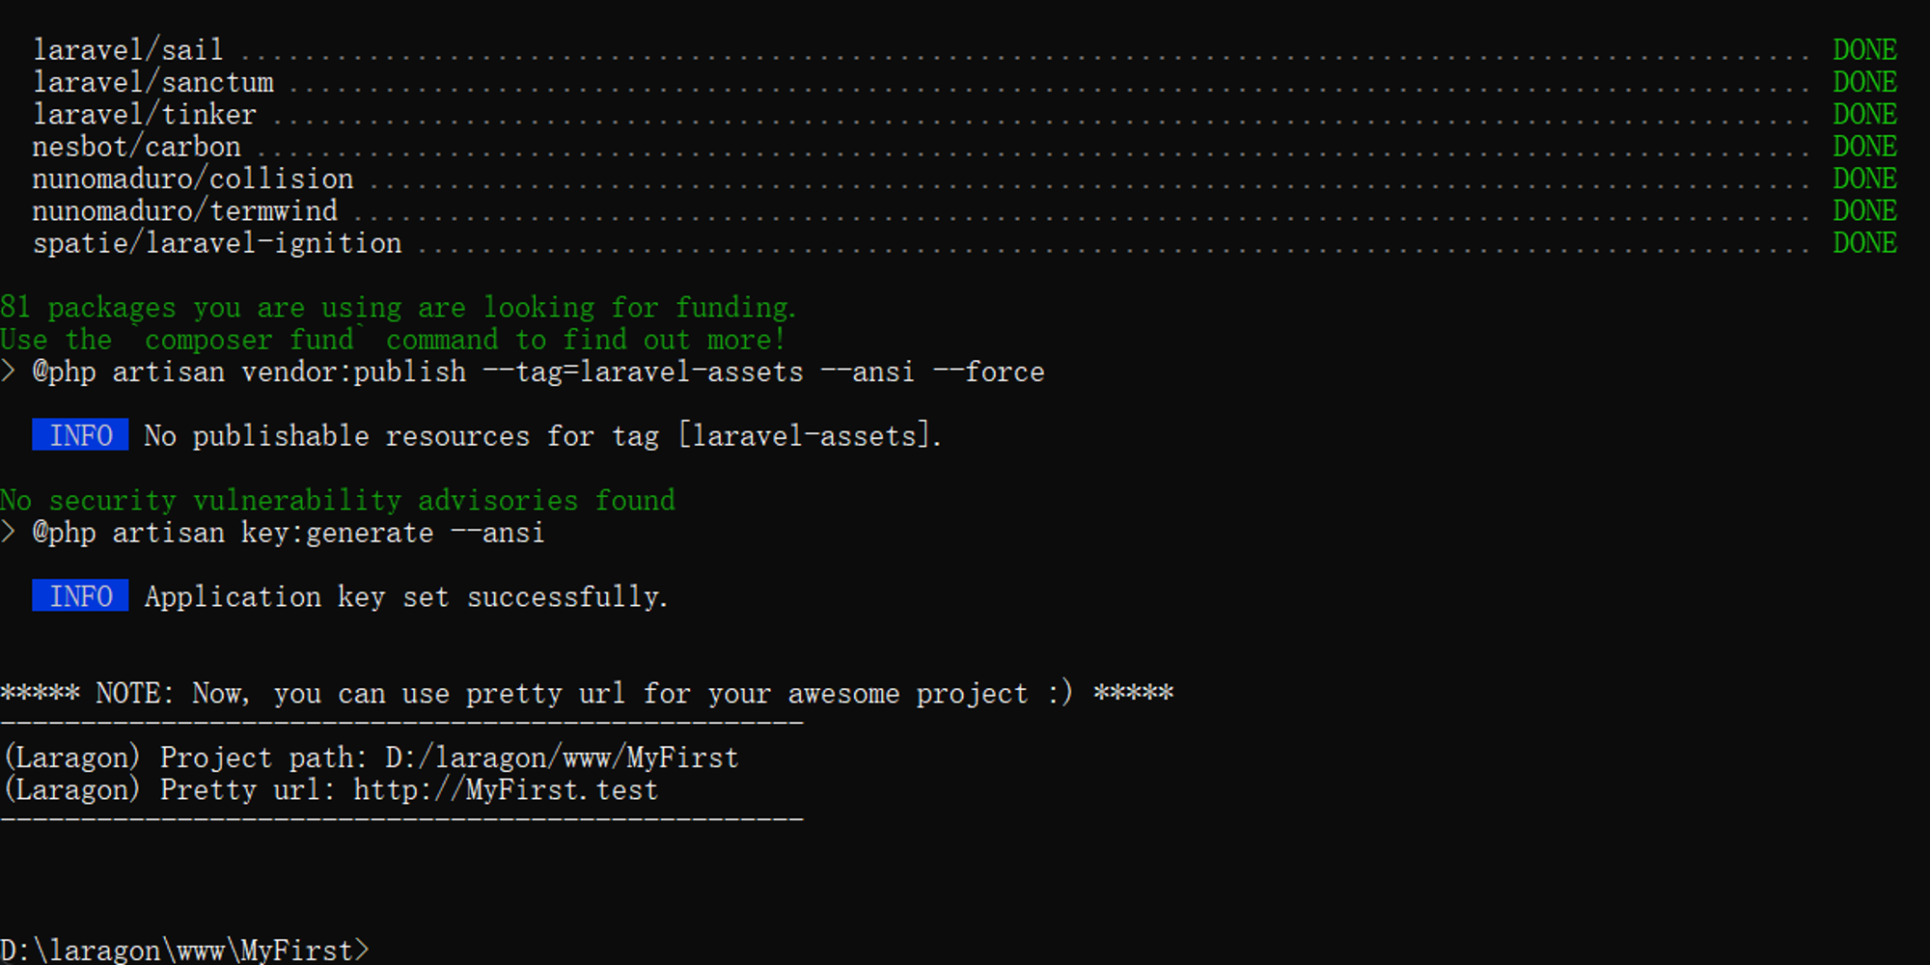
Task: Click the DONE status for nesbot/carbon
Action: (1864, 146)
